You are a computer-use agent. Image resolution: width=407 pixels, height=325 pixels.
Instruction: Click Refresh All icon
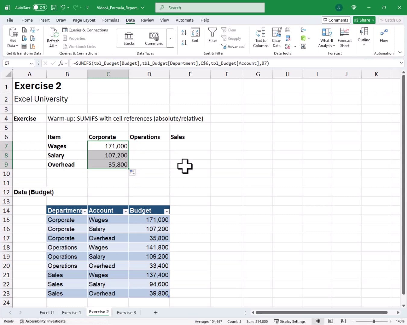pyautogui.click(x=53, y=38)
